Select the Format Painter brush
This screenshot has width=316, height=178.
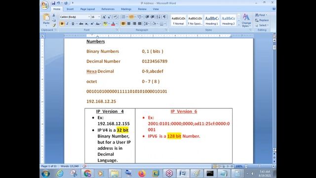point(54,25)
